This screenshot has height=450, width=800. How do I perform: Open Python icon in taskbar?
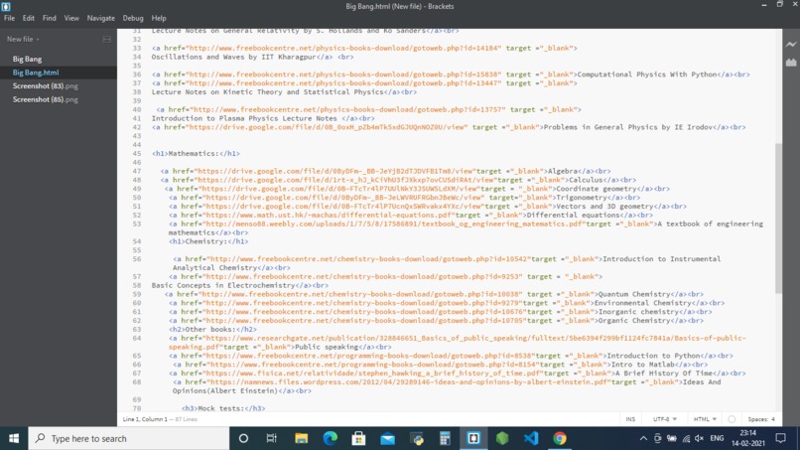tap(416, 438)
